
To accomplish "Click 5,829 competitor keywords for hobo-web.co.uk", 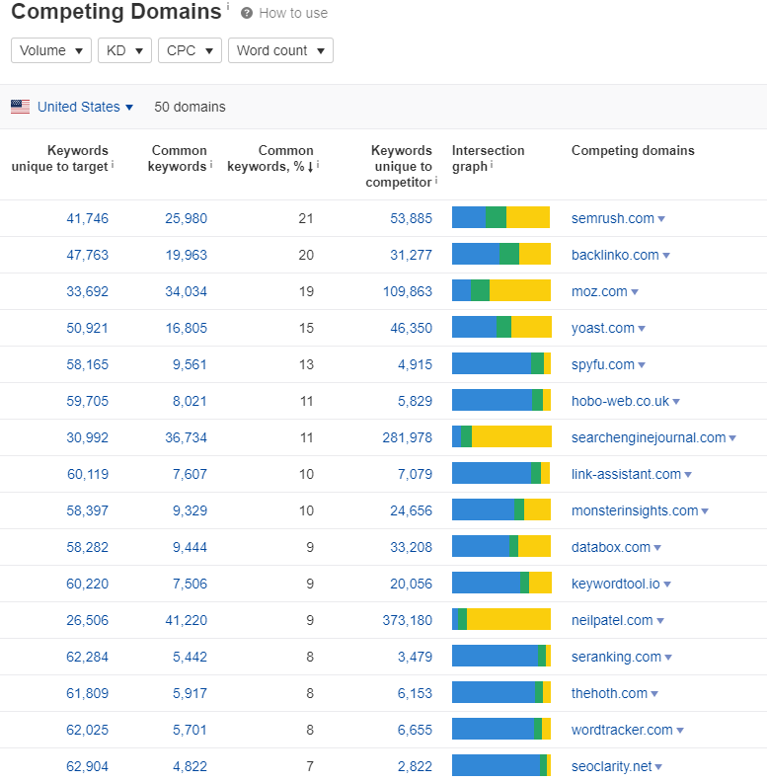I will coord(415,401).
